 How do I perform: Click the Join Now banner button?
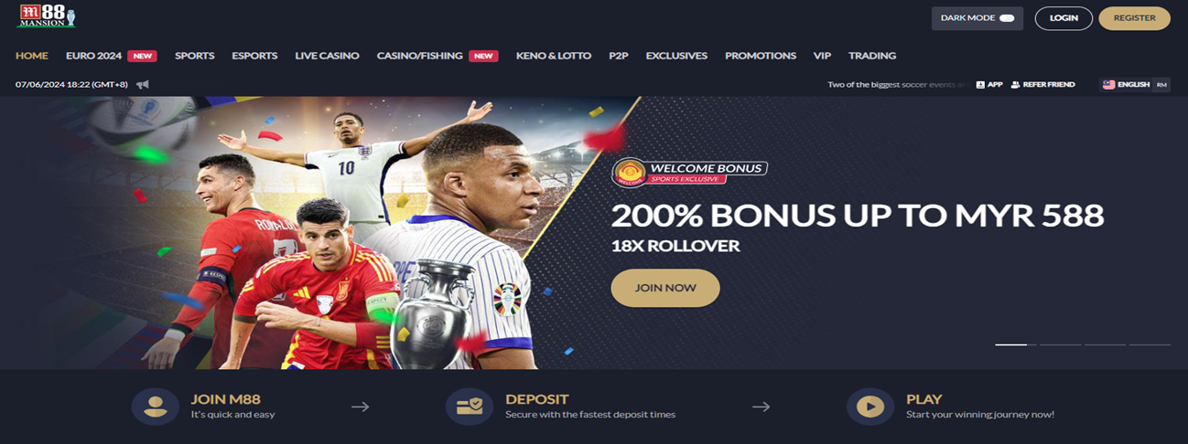click(665, 288)
